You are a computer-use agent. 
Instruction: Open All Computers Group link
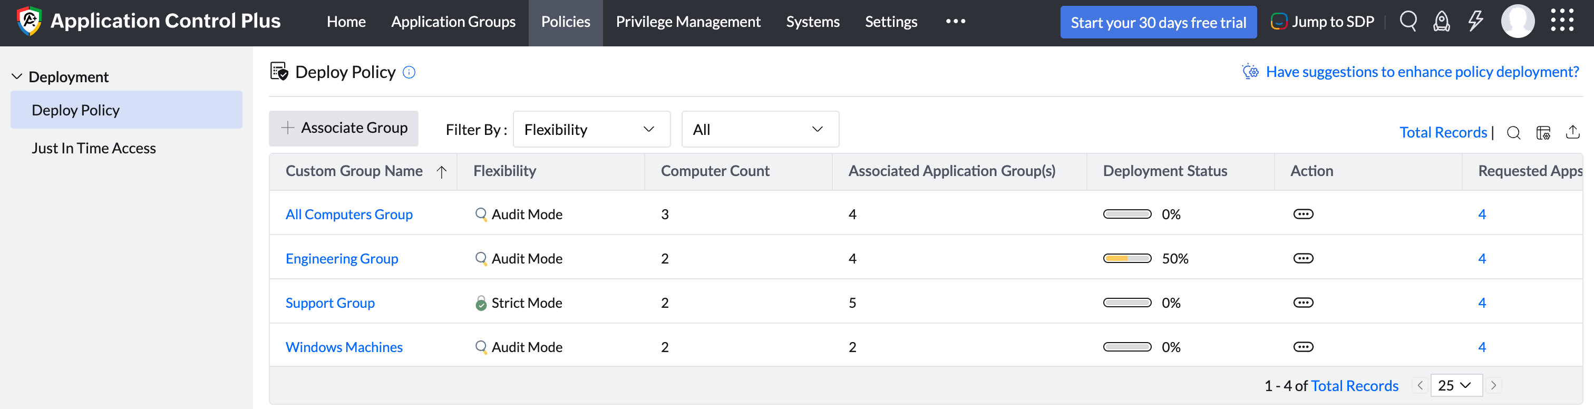point(349,215)
